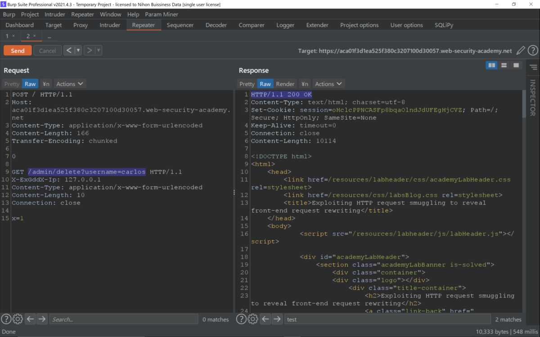Screen dimensions: 540x337
Task: Toggle response Raw view
Action: pyautogui.click(x=265, y=84)
